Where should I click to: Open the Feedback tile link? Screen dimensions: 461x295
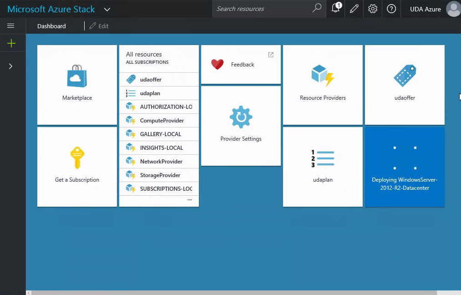click(x=241, y=64)
